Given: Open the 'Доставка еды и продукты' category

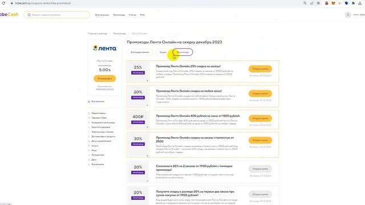Looking at the screenshot, I should (103, 137).
